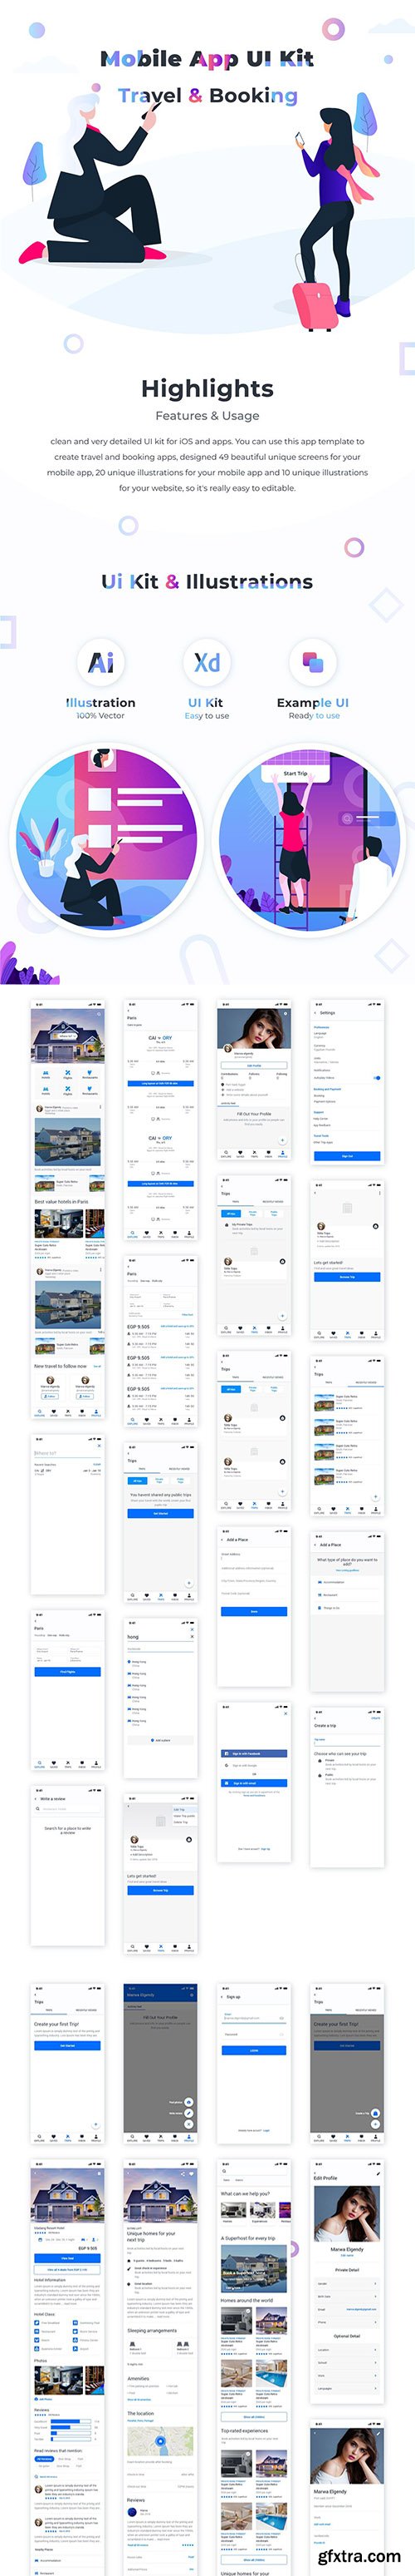The height and width of the screenshot is (2576, 415).
Task: Open the circular Start Trip illustration thumbnail
Action: coord(311,839)
